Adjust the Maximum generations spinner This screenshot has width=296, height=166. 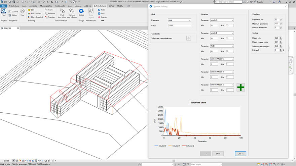(281, 23)
